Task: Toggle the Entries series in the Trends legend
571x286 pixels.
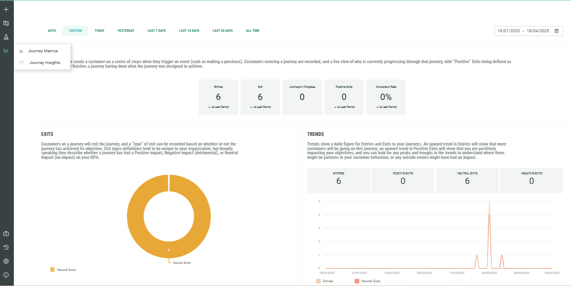Action: coord(325,281)
